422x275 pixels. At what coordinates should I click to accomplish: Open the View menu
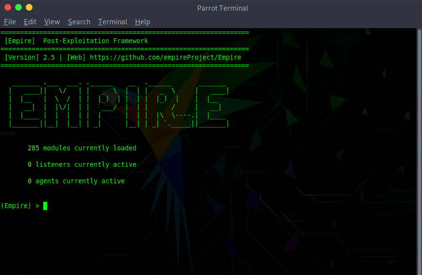(52, 22)
